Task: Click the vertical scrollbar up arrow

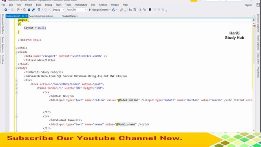Action: [254, 24]
